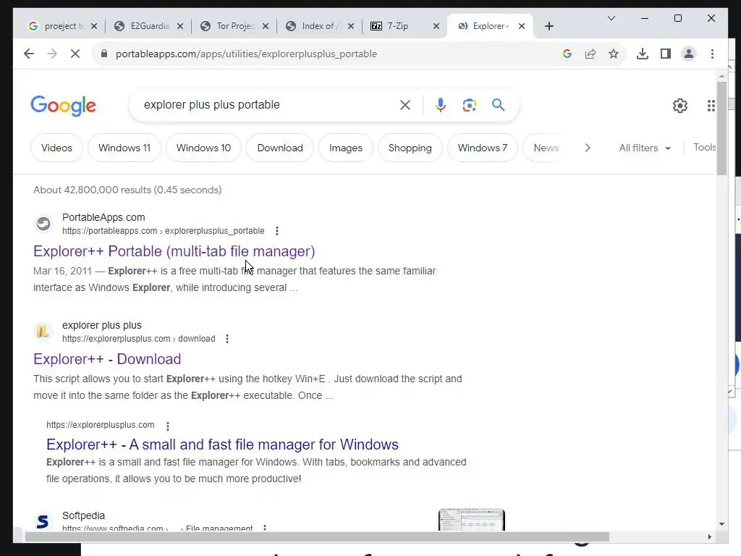The height and width of the screenshot is (556, 741).
Task: Click the horizontal scrollbar thumb
Action: (x=317, y=536)
